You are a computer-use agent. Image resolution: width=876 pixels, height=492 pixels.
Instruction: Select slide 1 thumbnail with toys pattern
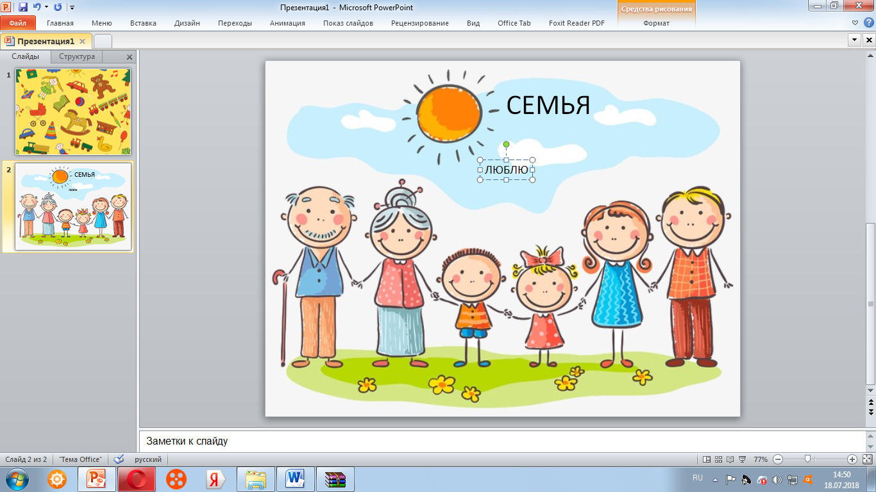(x=73, y=111)
